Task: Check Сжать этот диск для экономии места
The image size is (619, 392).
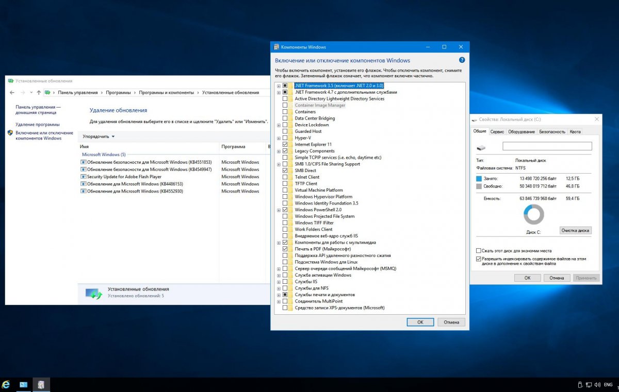Action: pos(479,251)
